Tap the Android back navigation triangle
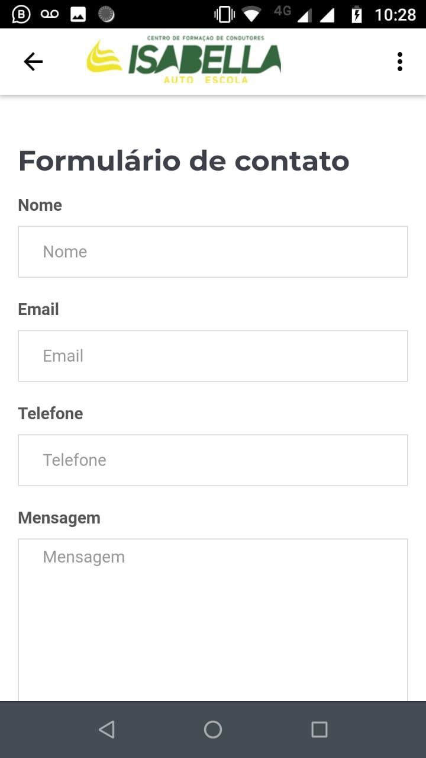The height and width of the screenshot is (758, 426). click(x=106, y=729)
